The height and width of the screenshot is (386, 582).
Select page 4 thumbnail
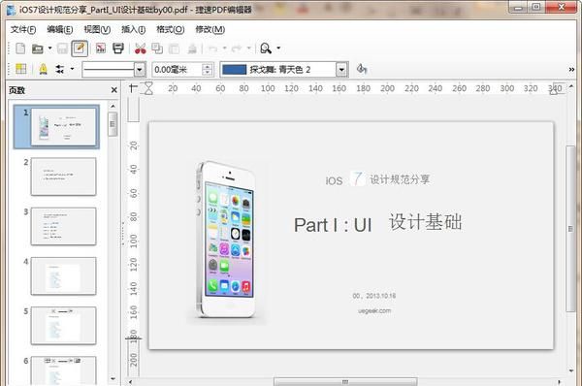[63, 275]
